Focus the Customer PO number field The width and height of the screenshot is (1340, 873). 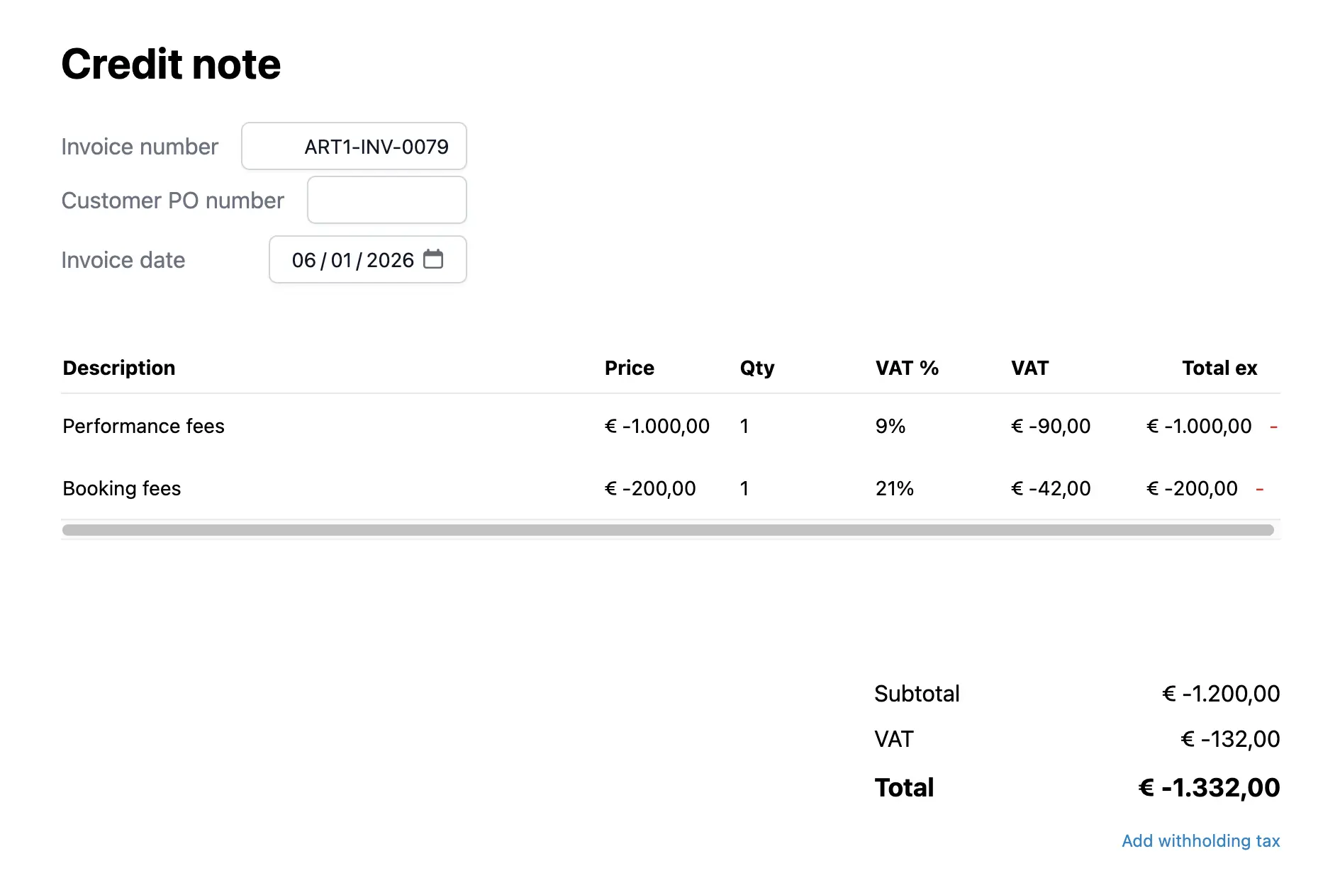tap(386, 201)
